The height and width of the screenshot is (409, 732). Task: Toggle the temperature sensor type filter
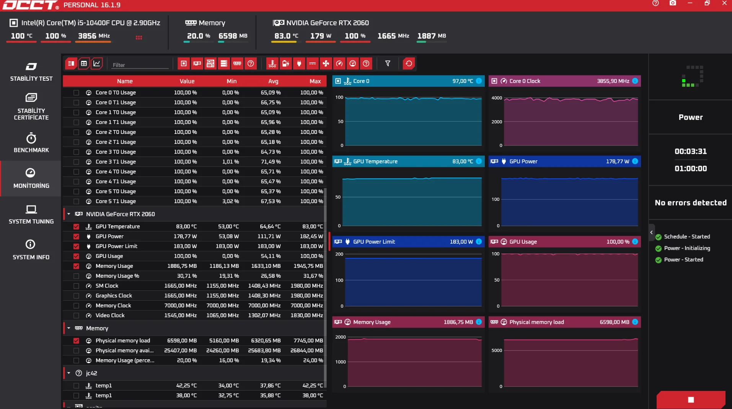[272, 64]
